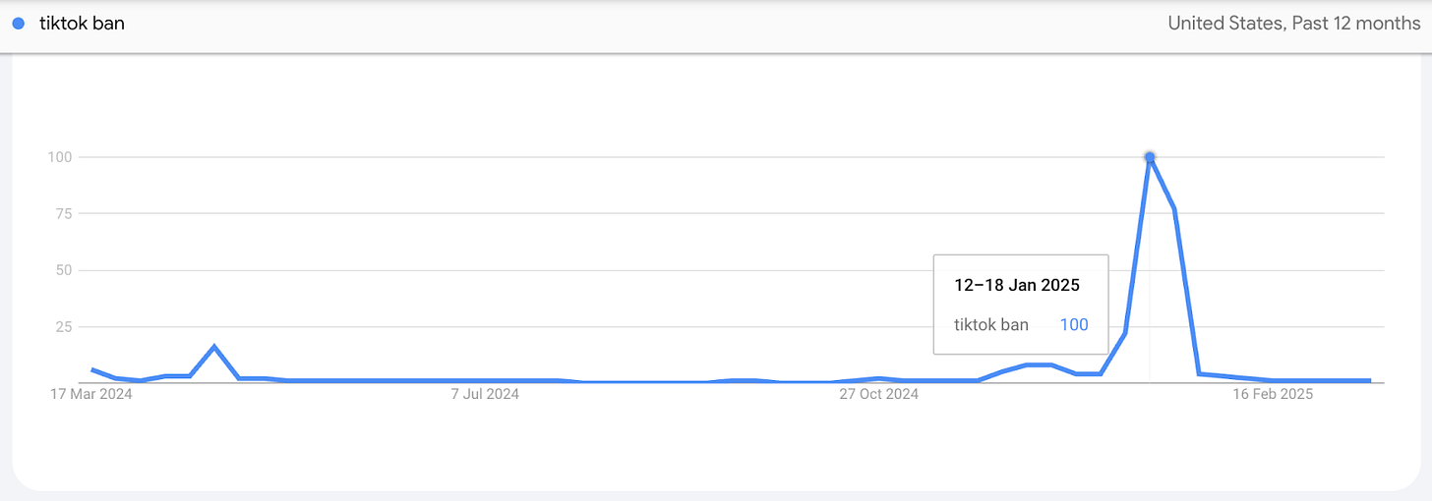Click tooltip date '12–18 Jan 2025'

point(1017,286)
